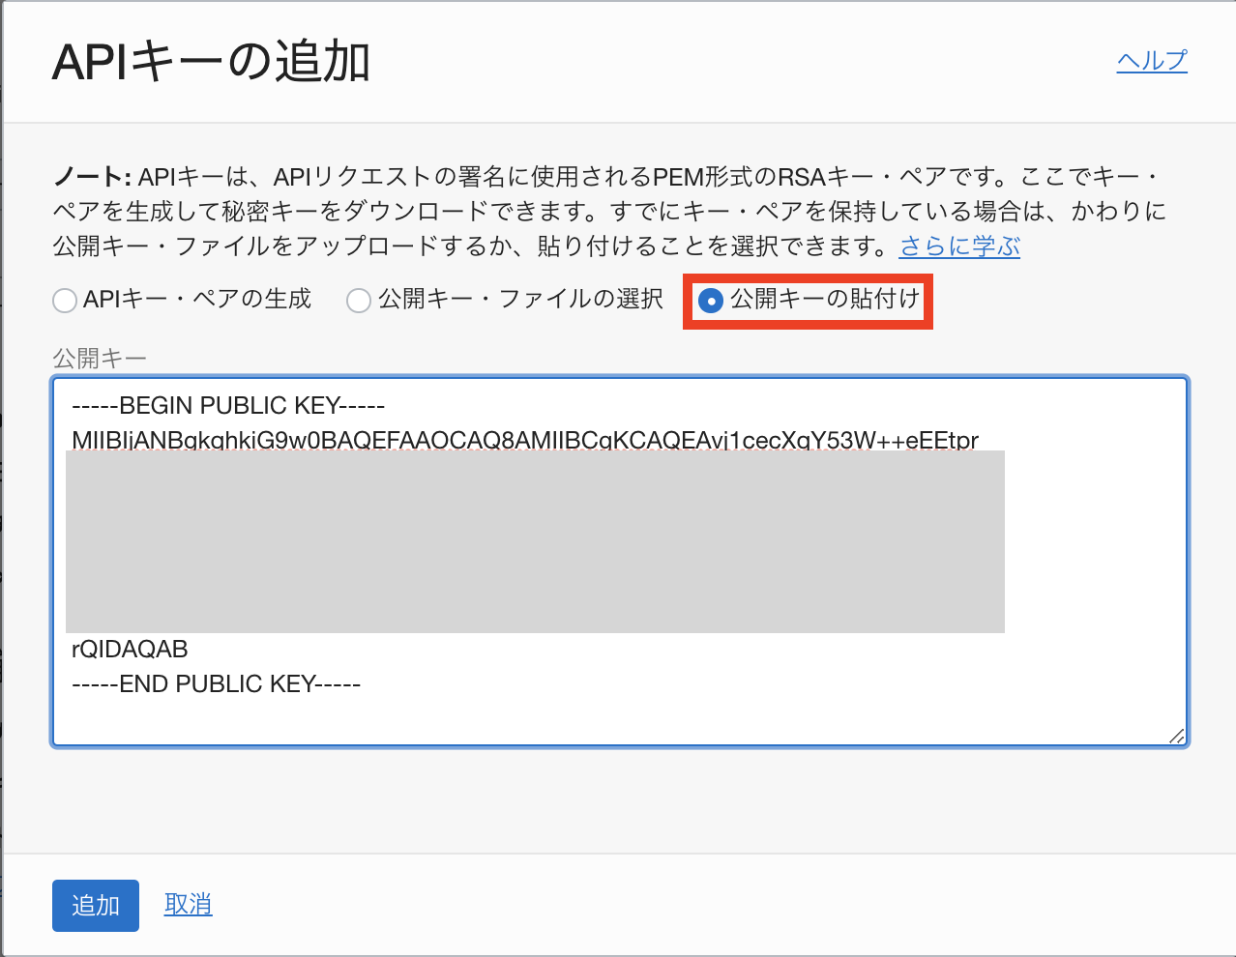Click the resize handle of the key field
The image size is (1236, 957).
(1176, 738)
